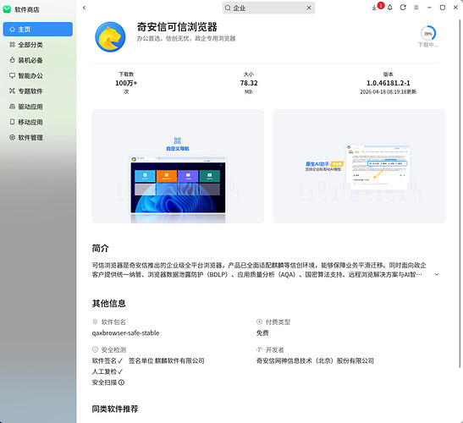Open the notification bell
The image size is (463, 423).
pos(390,8)
